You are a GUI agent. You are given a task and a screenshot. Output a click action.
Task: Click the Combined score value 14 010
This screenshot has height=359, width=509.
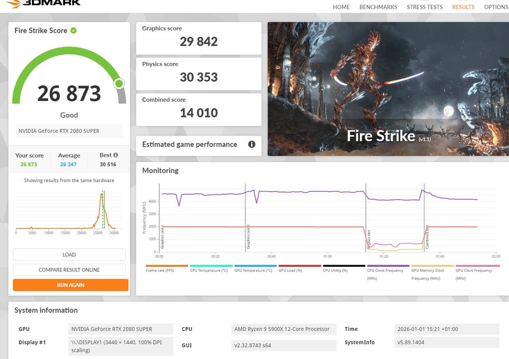(199, 113)
